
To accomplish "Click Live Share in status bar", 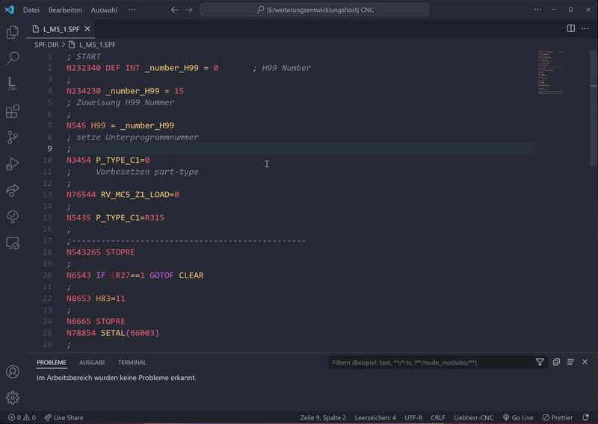I will coord(64,417).
